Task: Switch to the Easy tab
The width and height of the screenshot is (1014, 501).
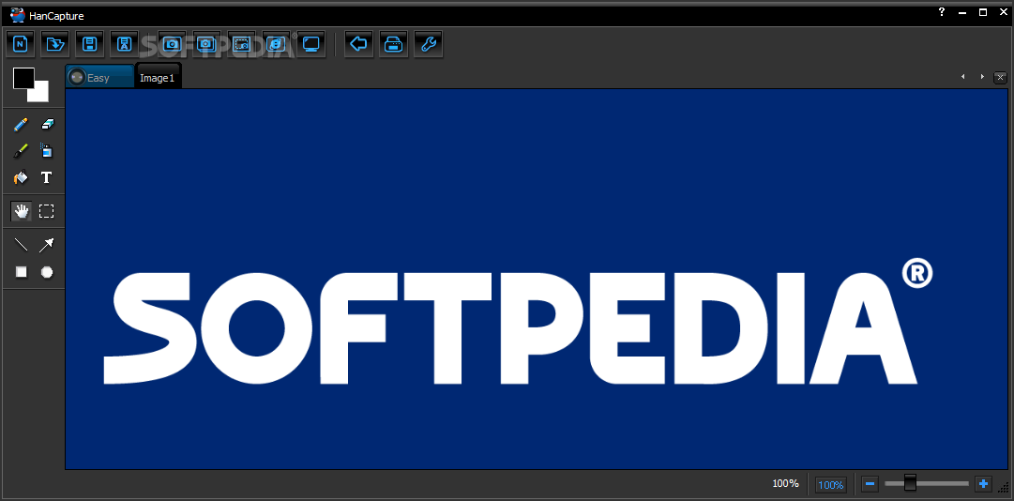Action: (99, 77)
